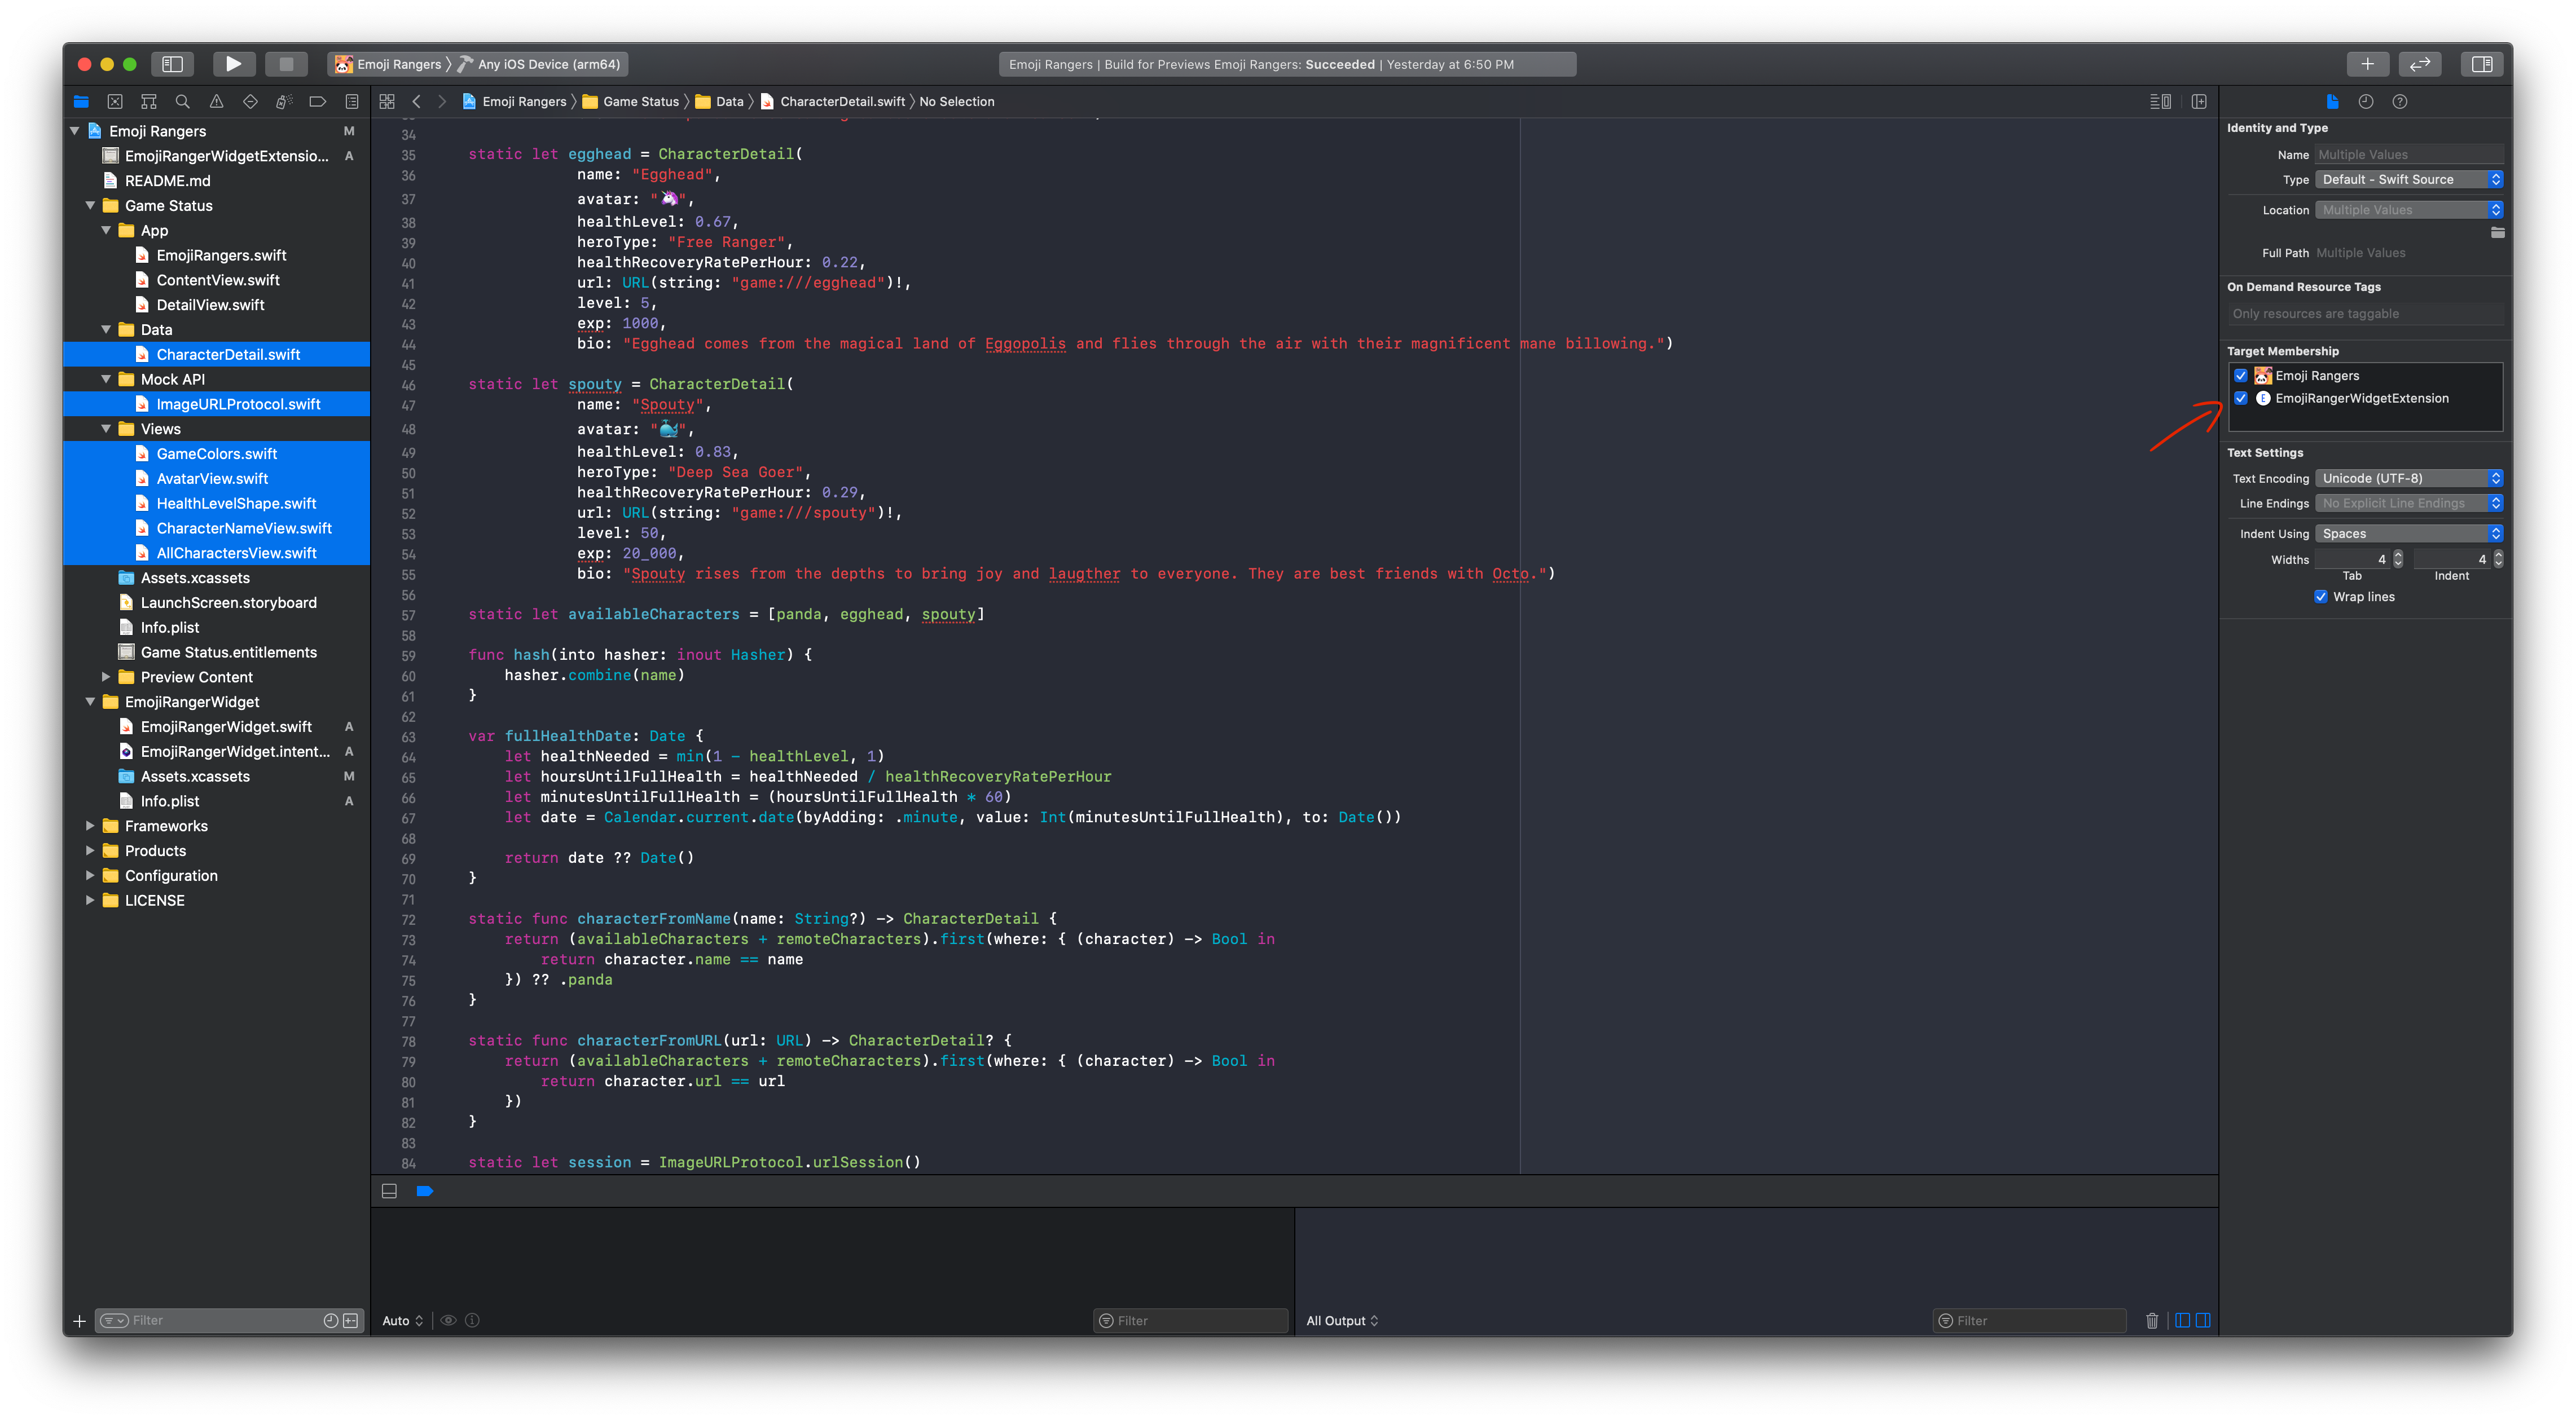Expand the Frameworks folder
The image size is (2576, 1420).
[x=90, y=826]
